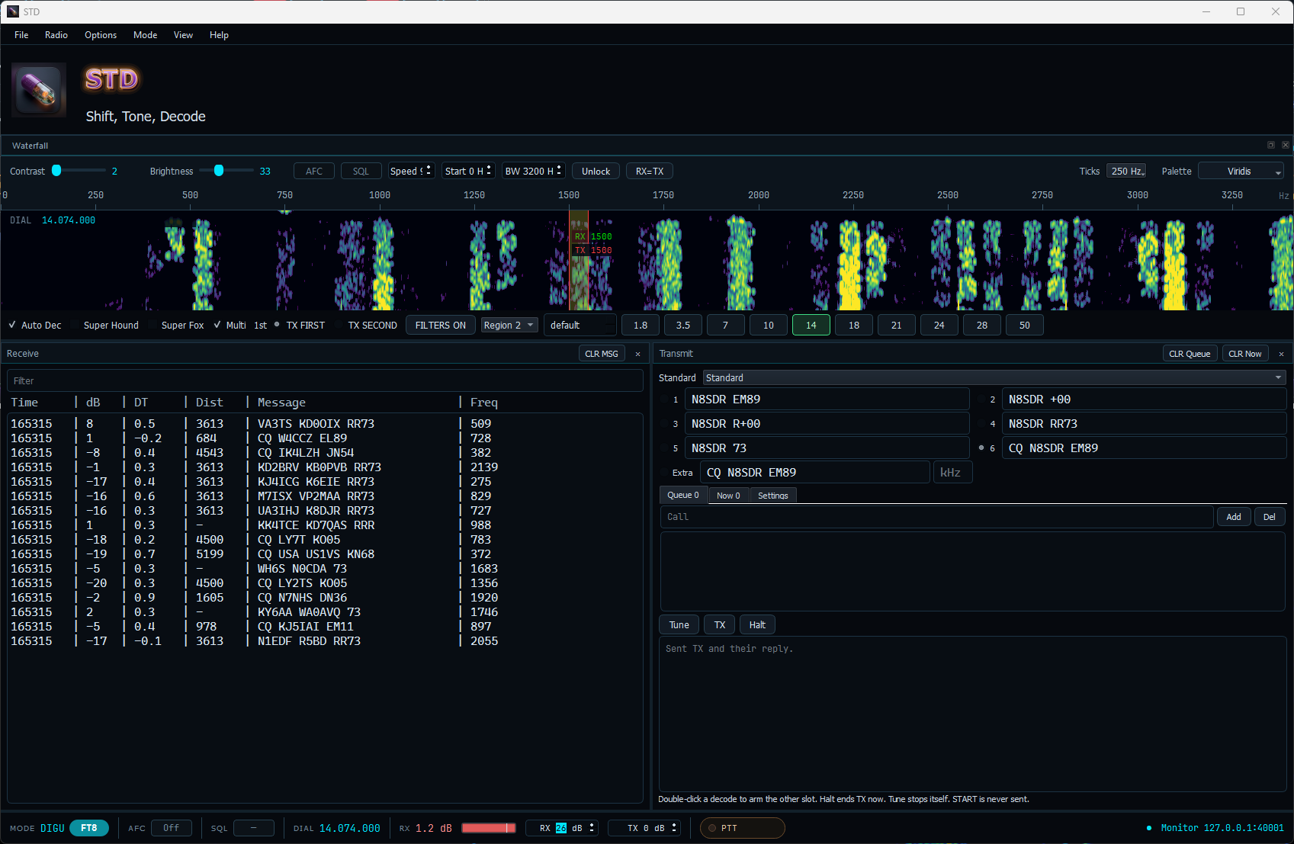Float the Waterfall panel with undock icon

click(1271, 145)
